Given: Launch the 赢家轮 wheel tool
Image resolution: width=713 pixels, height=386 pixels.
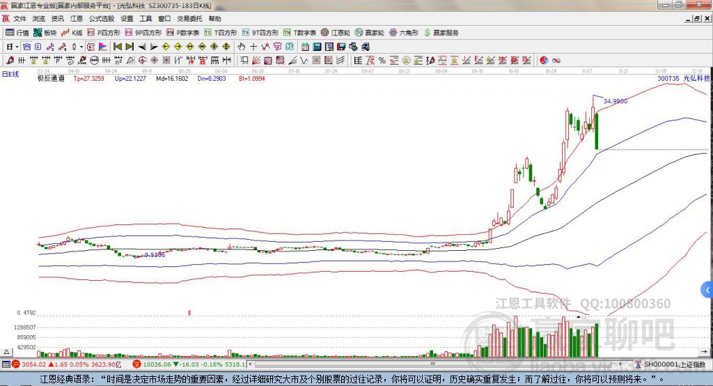Looking at the screenshot, I should coord(370,33).
